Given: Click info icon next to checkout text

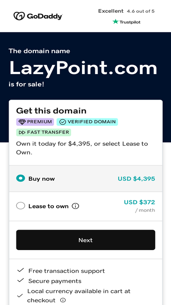Looking at the screenshot, I should (x=62, y=300).
